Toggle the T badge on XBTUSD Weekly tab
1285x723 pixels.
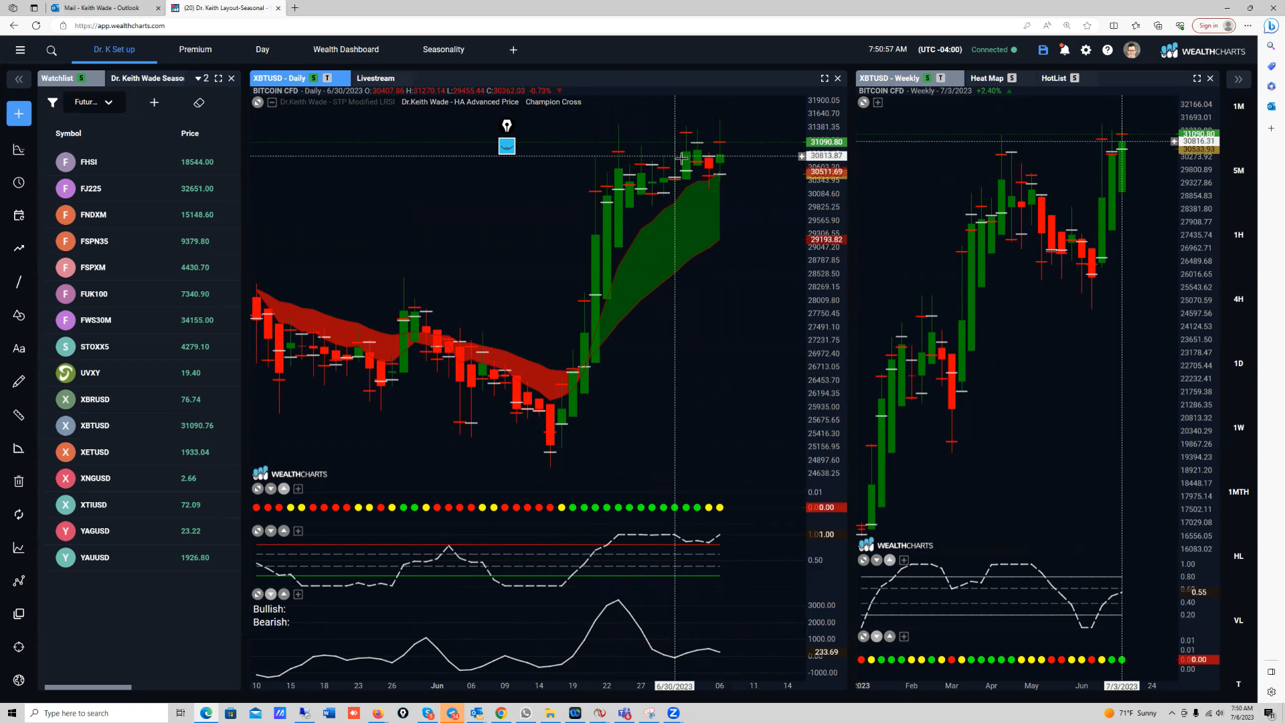coord(941,78)
